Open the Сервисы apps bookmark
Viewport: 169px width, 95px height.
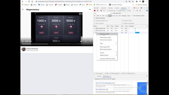(25, 5)
